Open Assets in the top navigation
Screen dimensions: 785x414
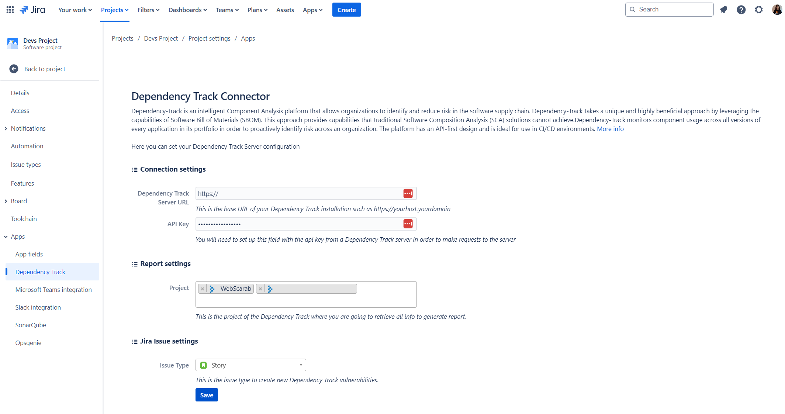[x=285, y=10]
